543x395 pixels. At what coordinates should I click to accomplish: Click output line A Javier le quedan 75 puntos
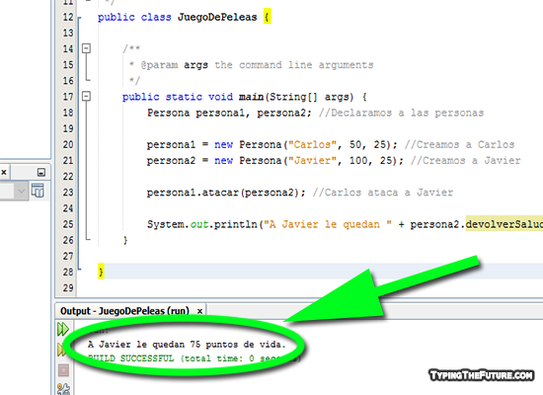click(x=187, y=344)
